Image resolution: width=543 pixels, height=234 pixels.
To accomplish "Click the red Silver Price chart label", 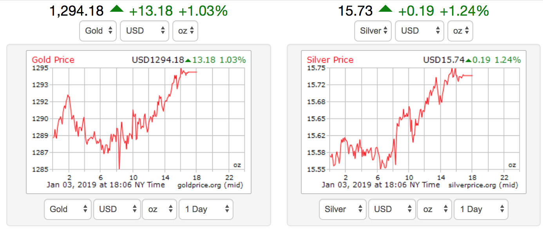I will [x=329, y=60].
